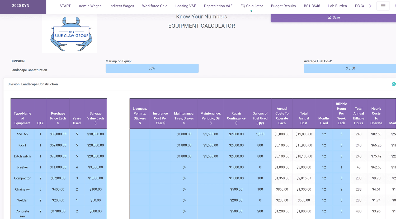Click SVL 65 total annual cost $19,800.00
This screenshot has width=396, height=219.
tap(304, 134)
